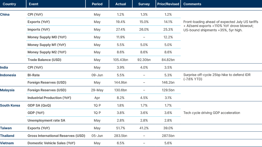
Task: Click South Korea GDP (YoY) event
Action: [36, 113]
